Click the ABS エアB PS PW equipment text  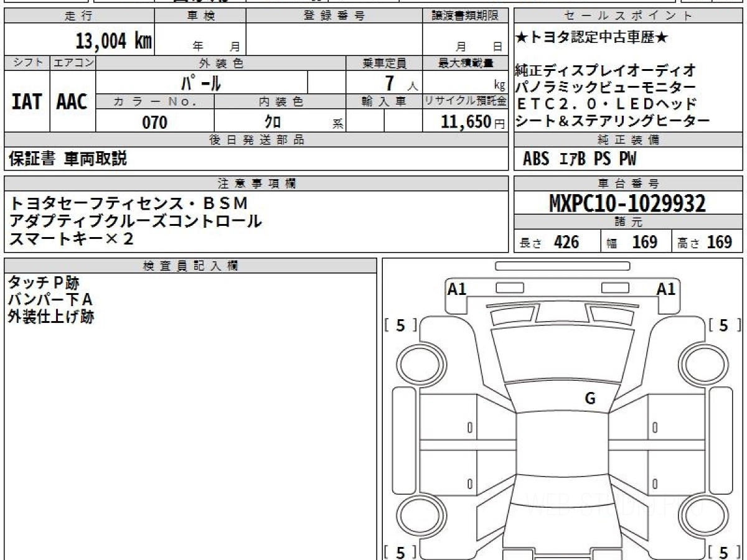click(580, 159)
